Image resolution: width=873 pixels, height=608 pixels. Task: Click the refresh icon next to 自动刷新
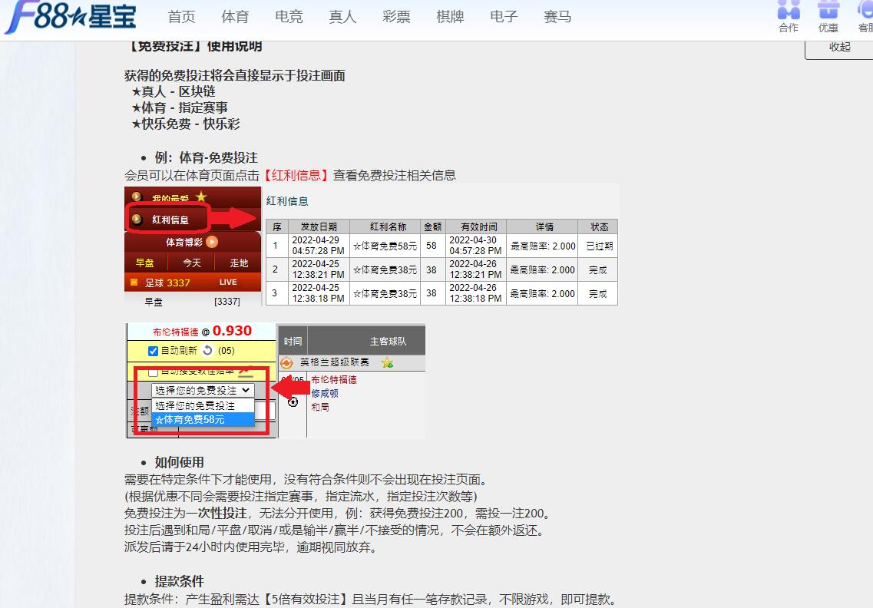click(207, 350)
